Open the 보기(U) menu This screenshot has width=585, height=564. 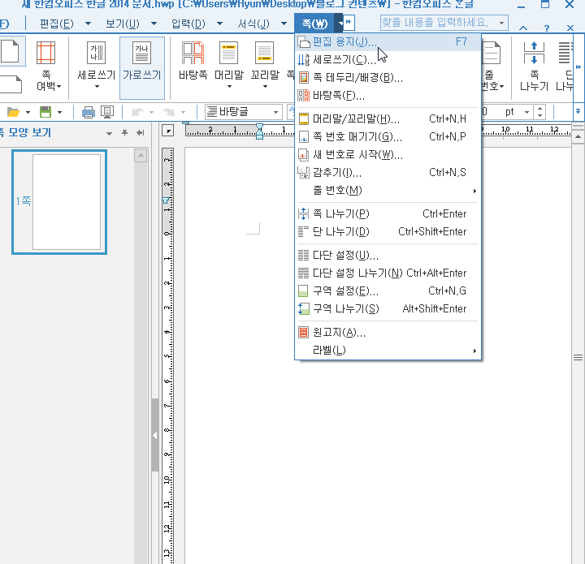point(123,24)
